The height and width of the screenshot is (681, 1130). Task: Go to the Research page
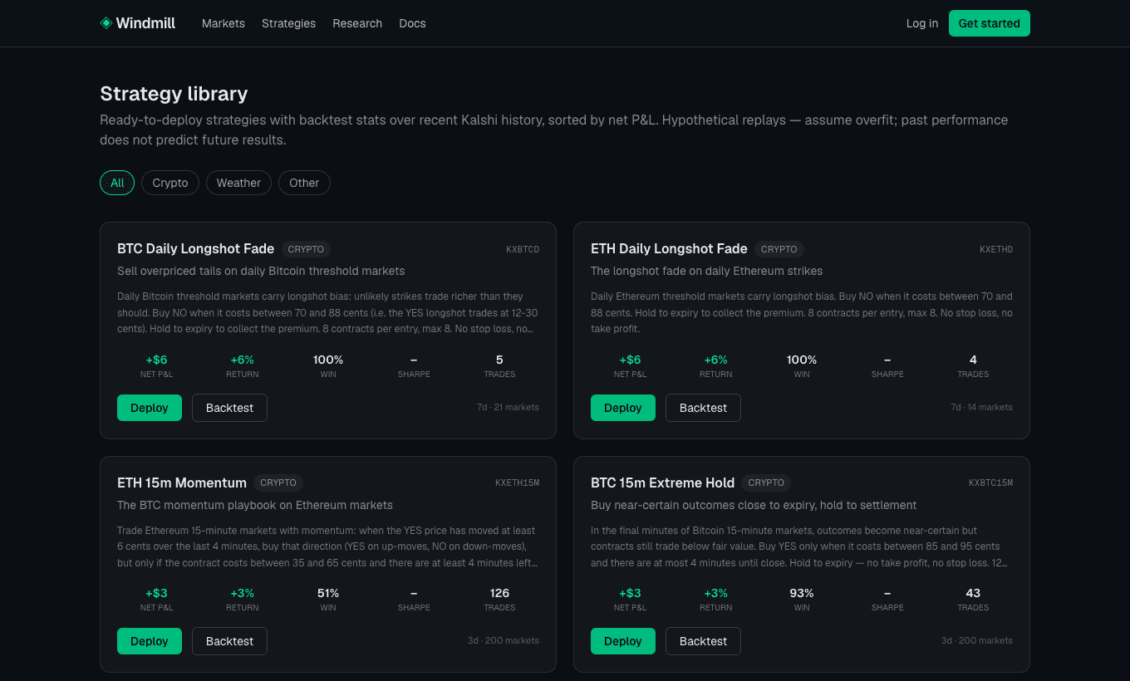coord(357,23)
